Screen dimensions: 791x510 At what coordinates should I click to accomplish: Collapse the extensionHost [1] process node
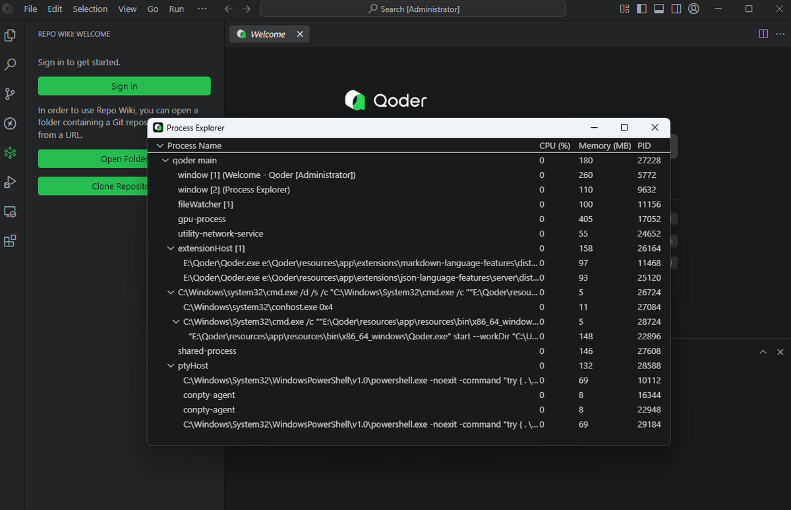171,248
